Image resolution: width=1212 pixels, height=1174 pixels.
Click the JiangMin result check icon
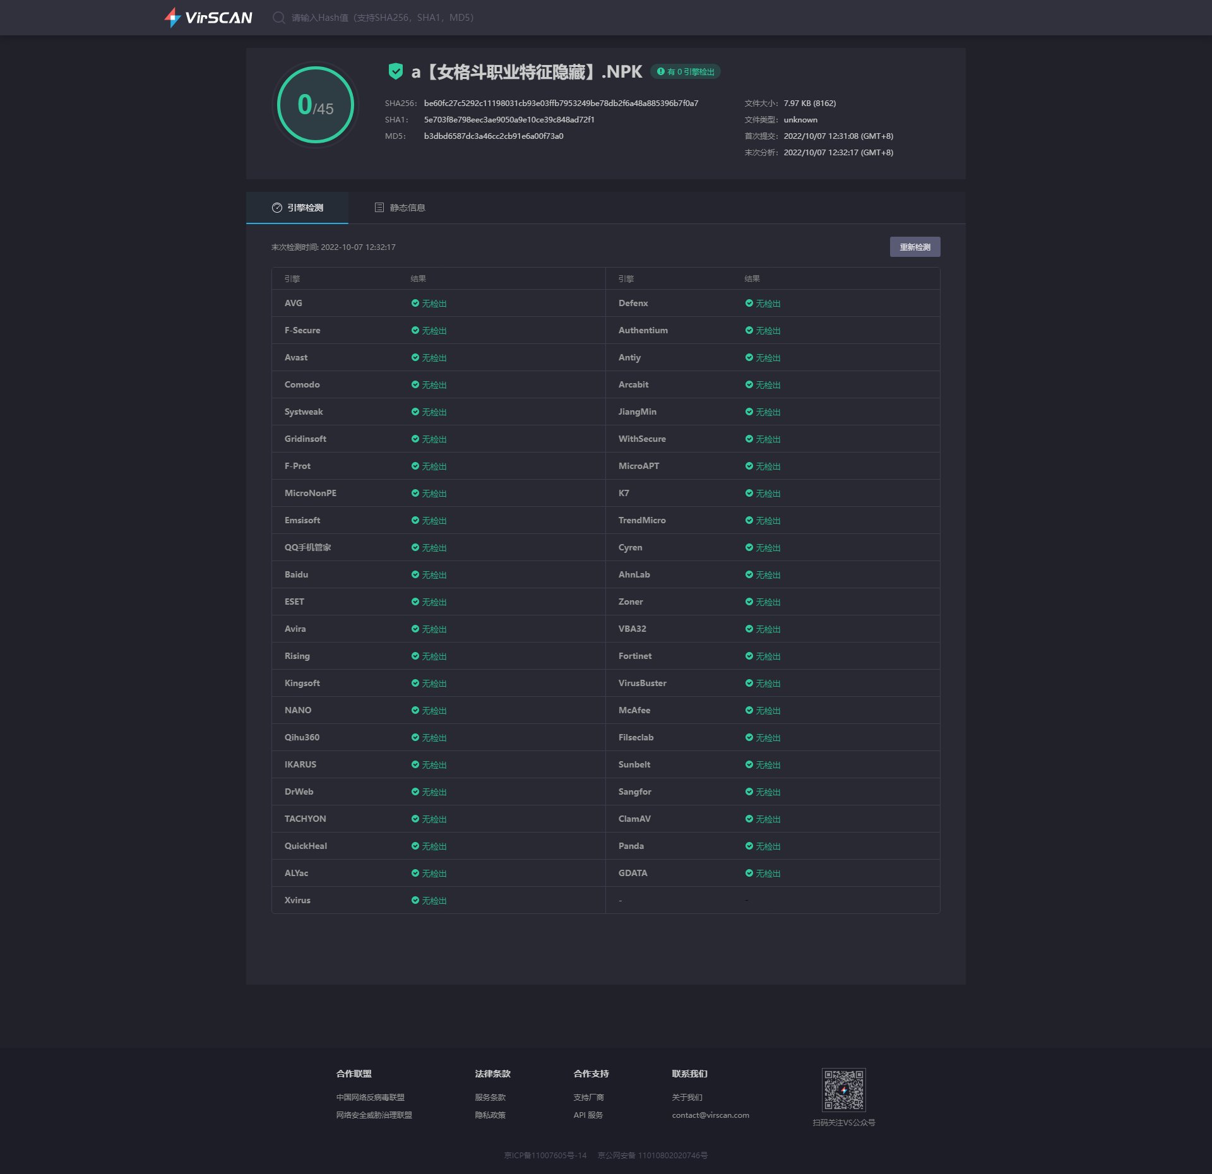pyautogui.click(x=749, y=412)
